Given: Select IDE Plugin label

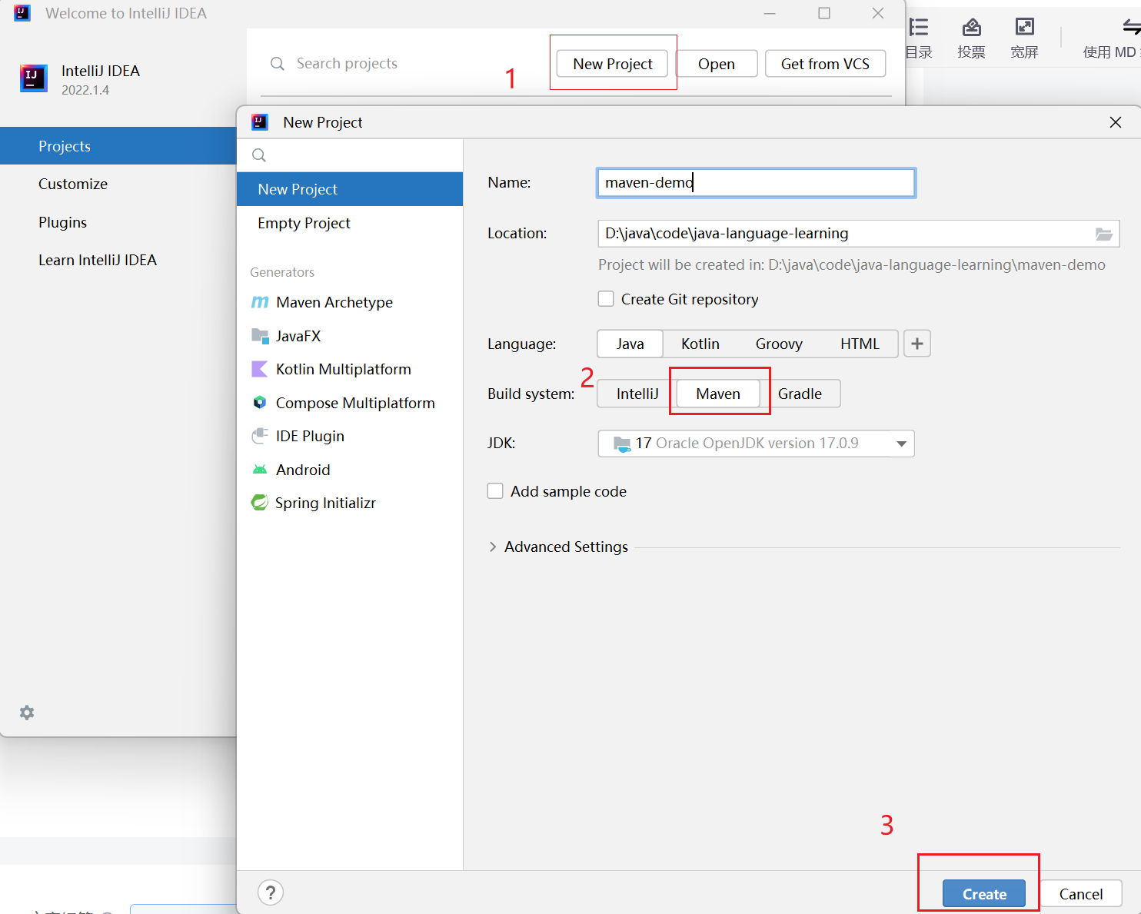Looking at the screenshot, I should (x=310, y=436).
